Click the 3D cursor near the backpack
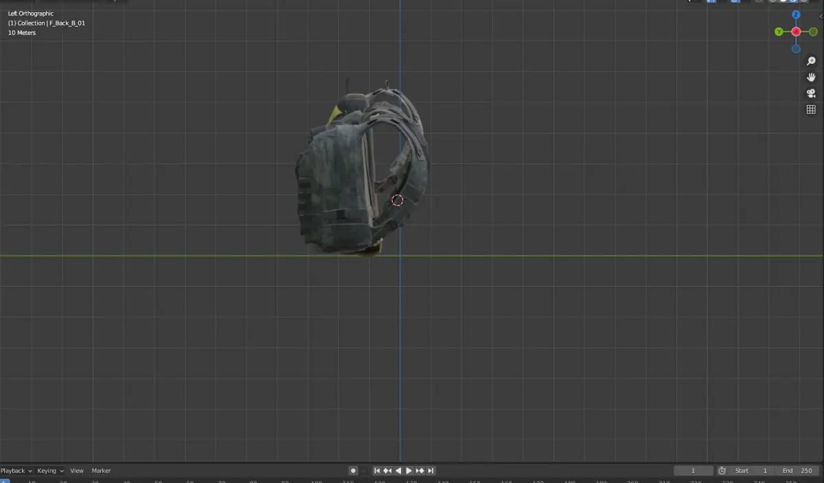Screen dimensions: 824x483 [x=398, y=200]
